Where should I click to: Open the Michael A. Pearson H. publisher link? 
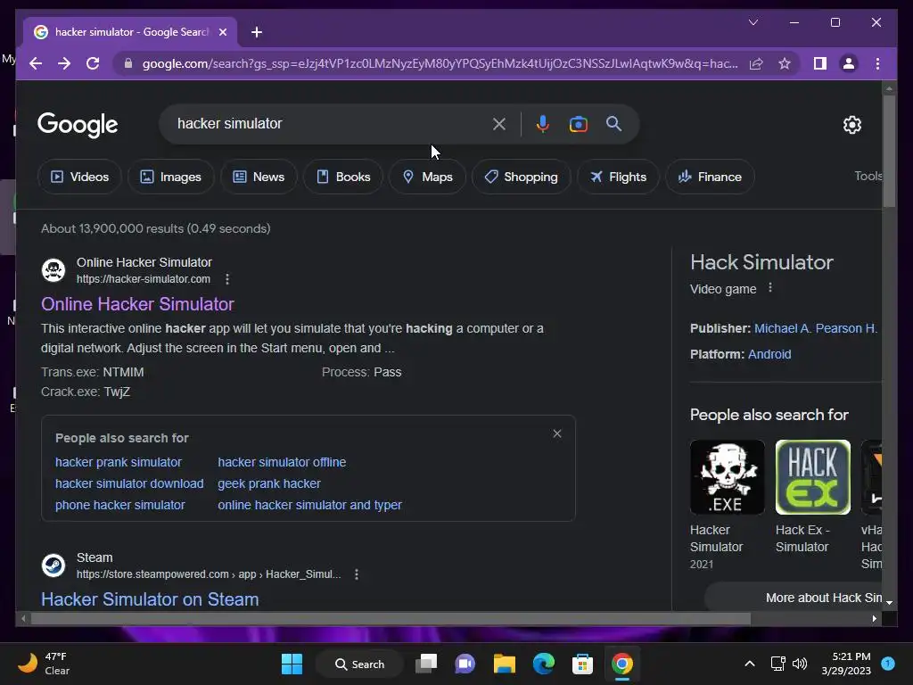point(816,328)
